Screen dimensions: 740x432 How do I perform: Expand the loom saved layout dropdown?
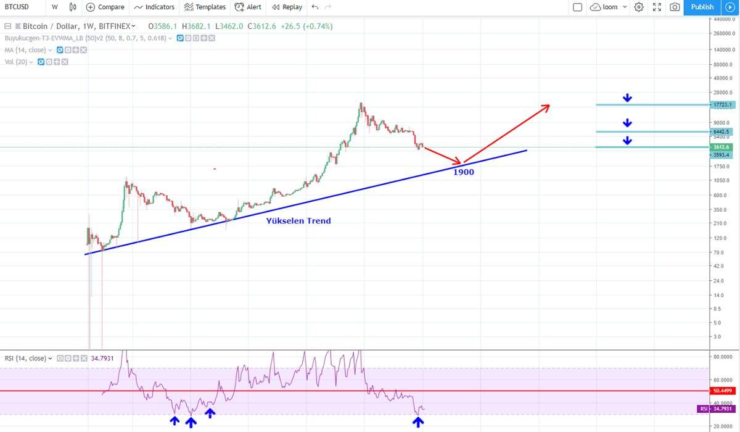coord(625,7)
